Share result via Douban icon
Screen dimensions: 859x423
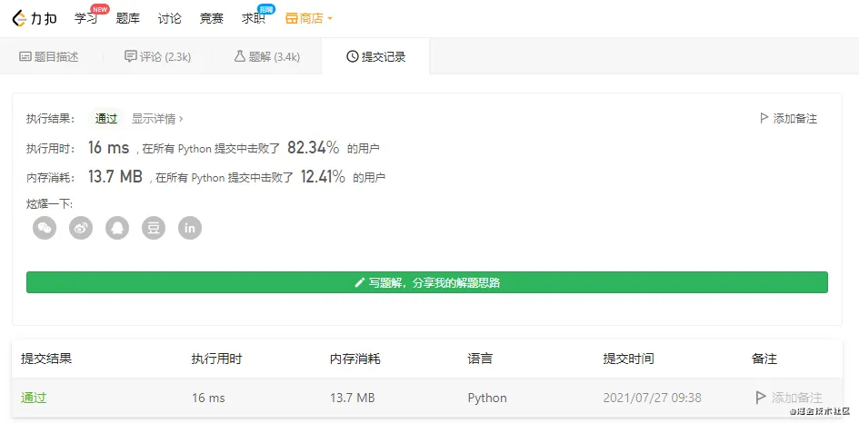click(154, 228)
